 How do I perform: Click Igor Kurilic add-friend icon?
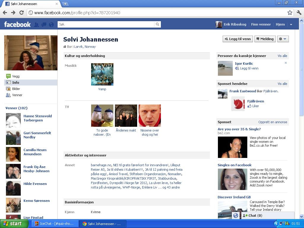click(237, 68)
